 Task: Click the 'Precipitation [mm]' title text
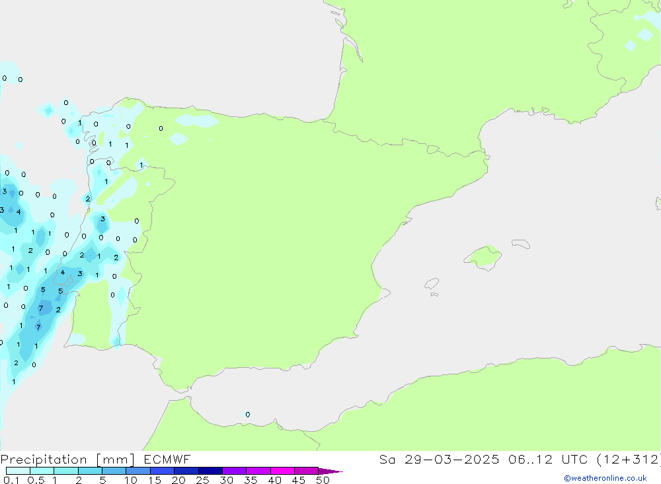(x=68, y=460)
